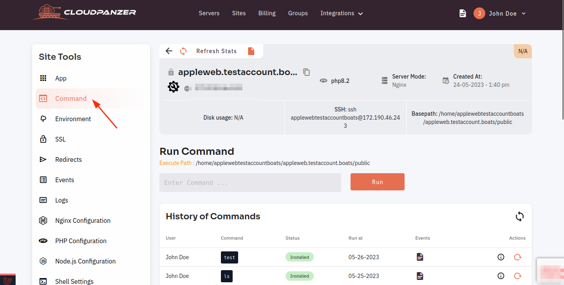564x285 pixels.
Task: Click the ls command chip
Action: click(x=227, y=276)
